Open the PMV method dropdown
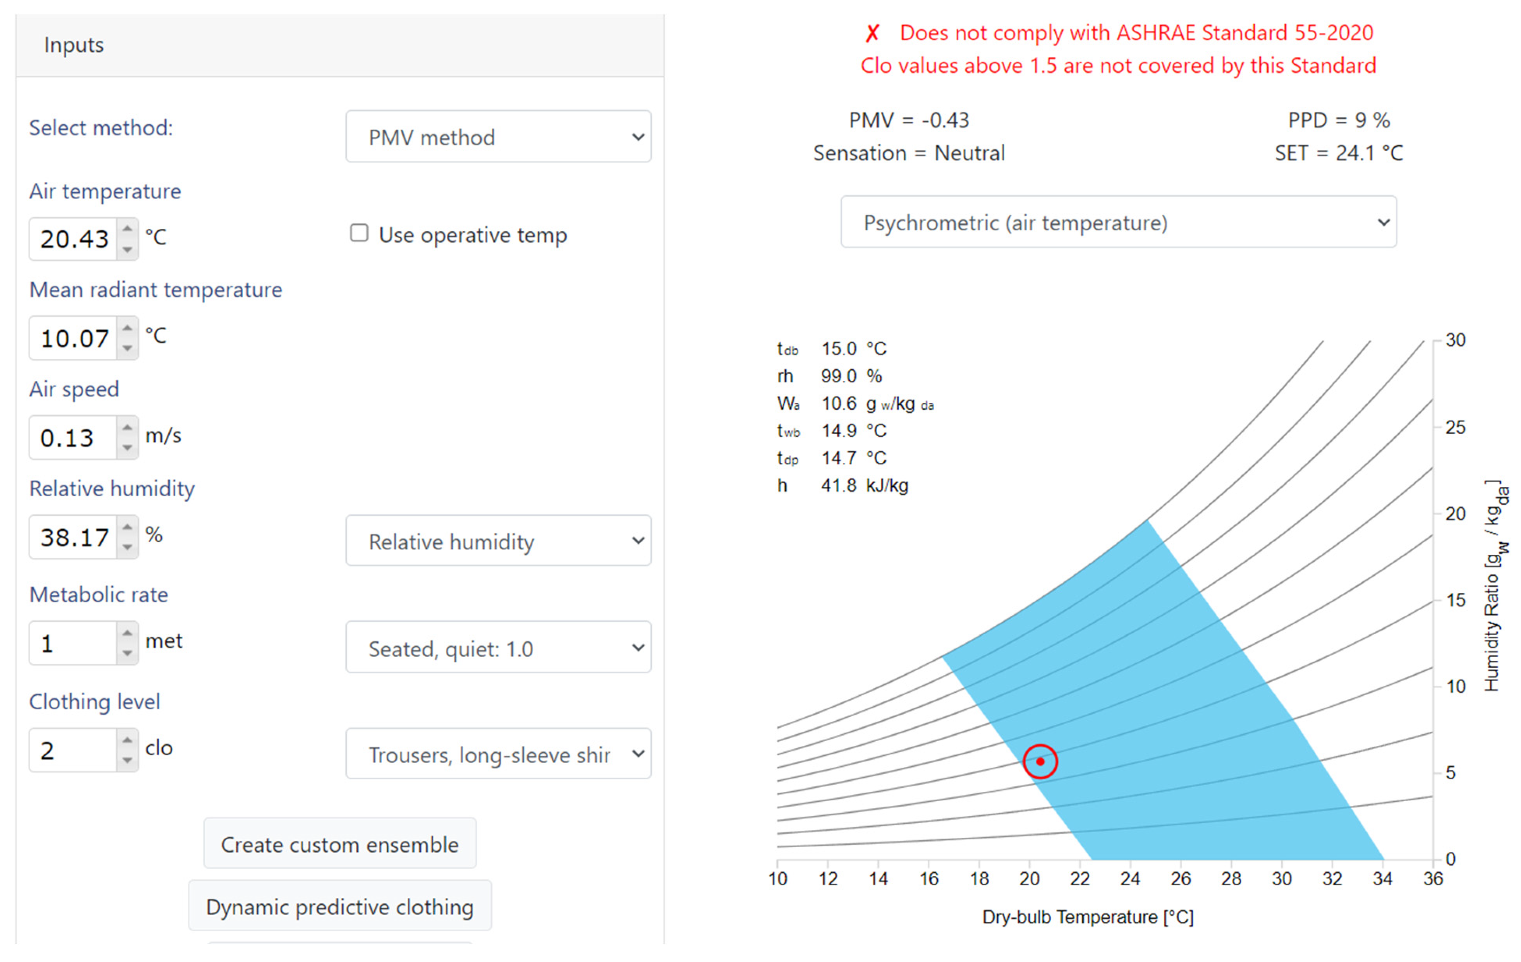Viewport: 1521px width, 962px height. click(x=498, y=137)
